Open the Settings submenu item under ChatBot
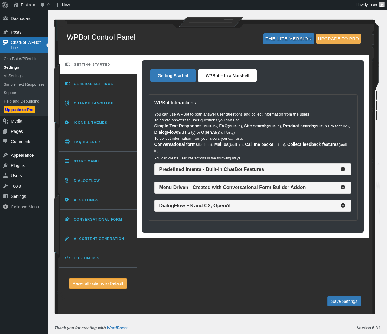387x334 pixels. (11, 67)
